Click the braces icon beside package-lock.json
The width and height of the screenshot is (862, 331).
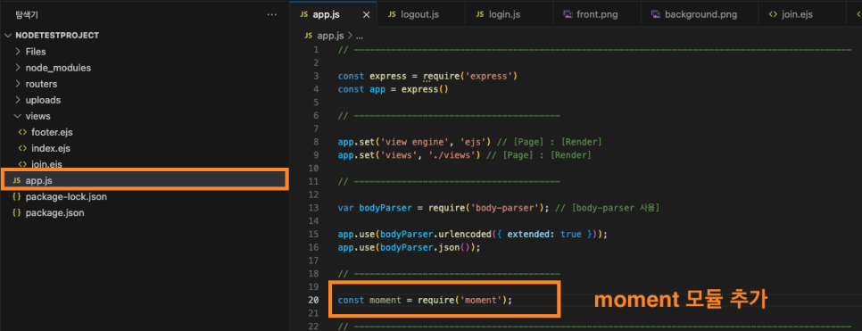[16, 196]
